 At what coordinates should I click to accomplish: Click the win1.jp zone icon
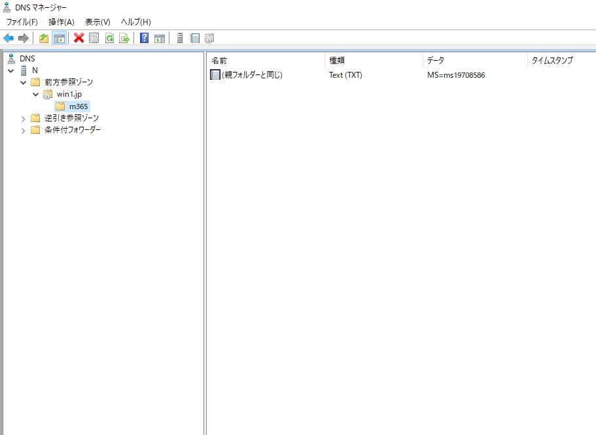[x=48, y=94]
